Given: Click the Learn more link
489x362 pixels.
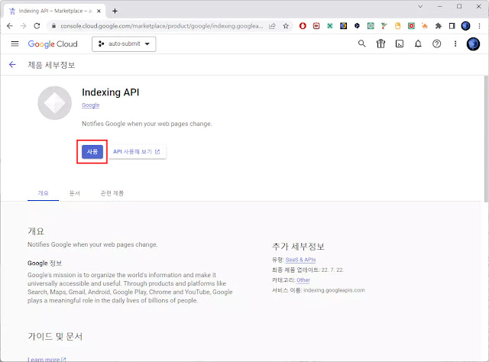Looking at the screenshot, I should (47, 359).
